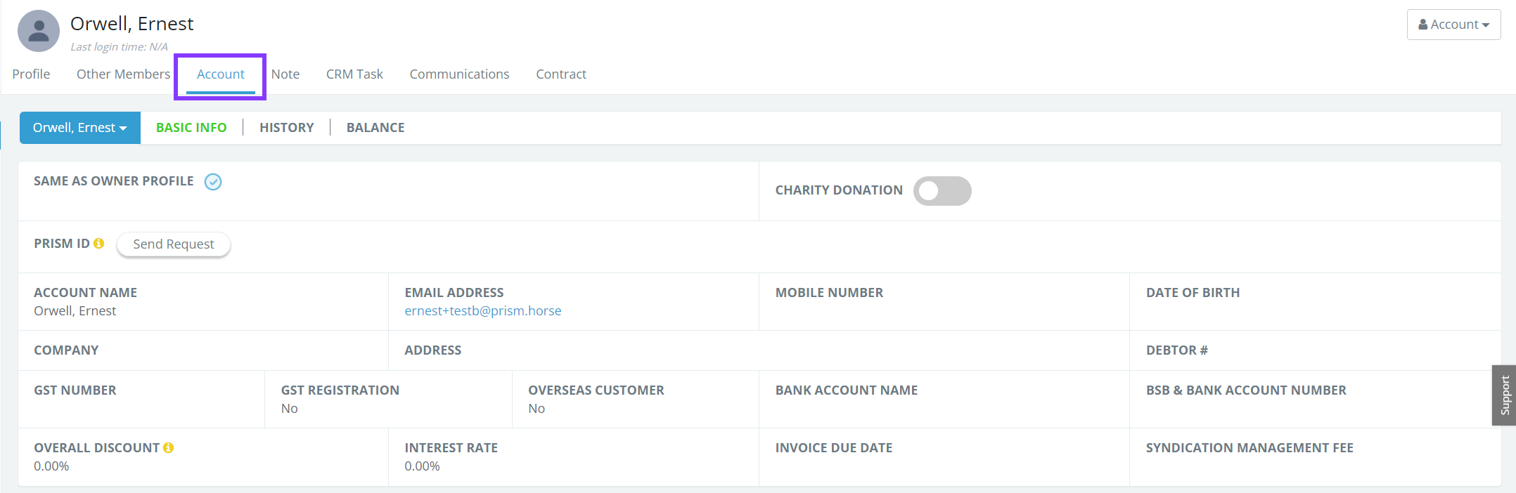Toggle Same As Owner Profile checkmark
The height and width of the screenshot is (493, 1516).
213,183
